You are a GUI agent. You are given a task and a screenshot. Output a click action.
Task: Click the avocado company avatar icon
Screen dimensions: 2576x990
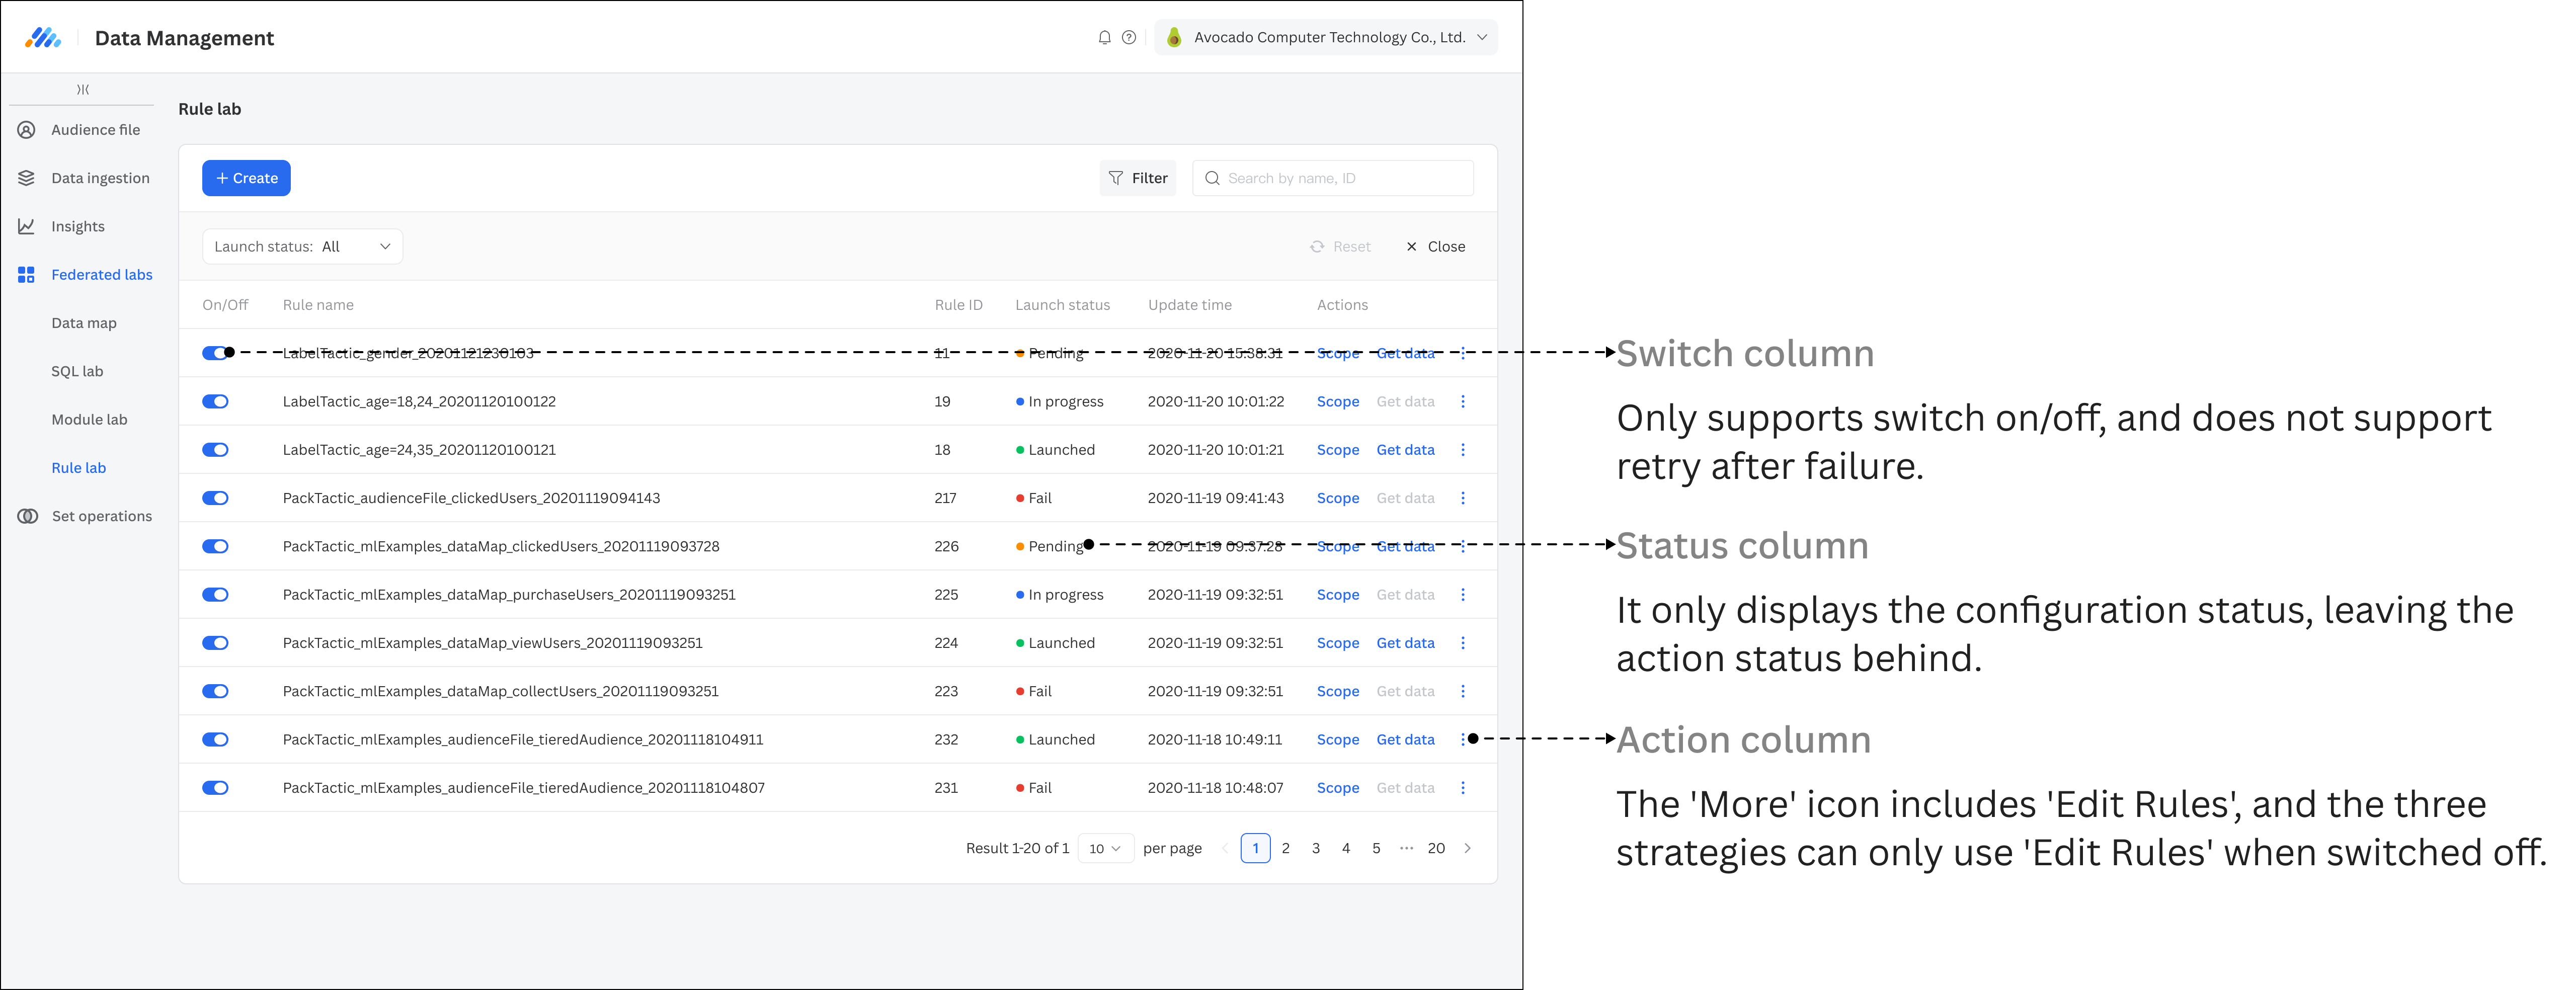(x=1174, y=38)
